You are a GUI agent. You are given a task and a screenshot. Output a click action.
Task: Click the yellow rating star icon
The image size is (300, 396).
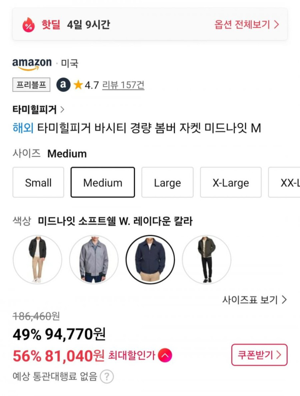78,85
